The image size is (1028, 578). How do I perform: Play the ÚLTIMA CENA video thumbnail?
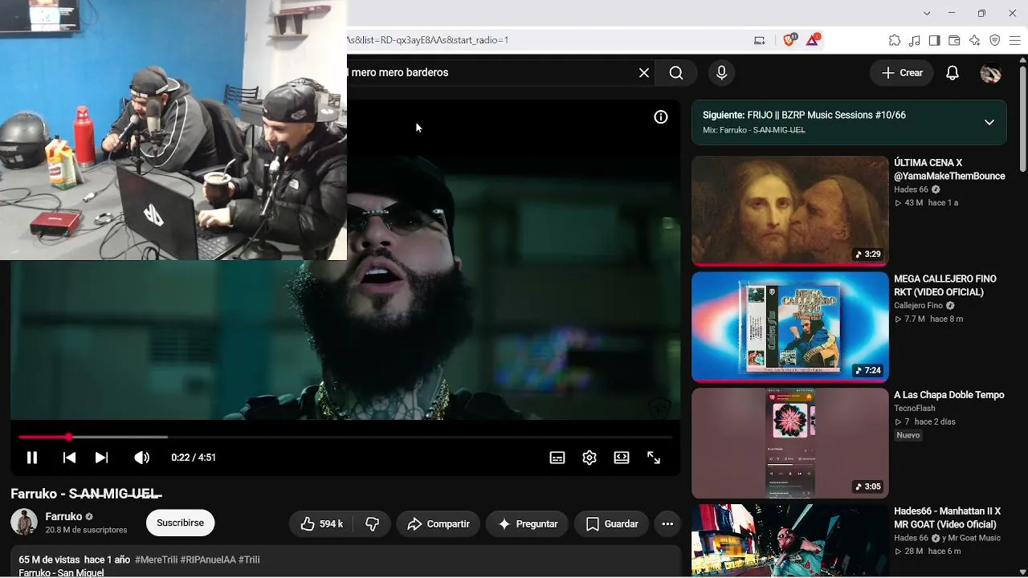click(790, 210)
